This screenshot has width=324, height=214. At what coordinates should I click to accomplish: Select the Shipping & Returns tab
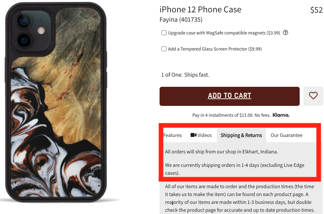tap(241, 135)
